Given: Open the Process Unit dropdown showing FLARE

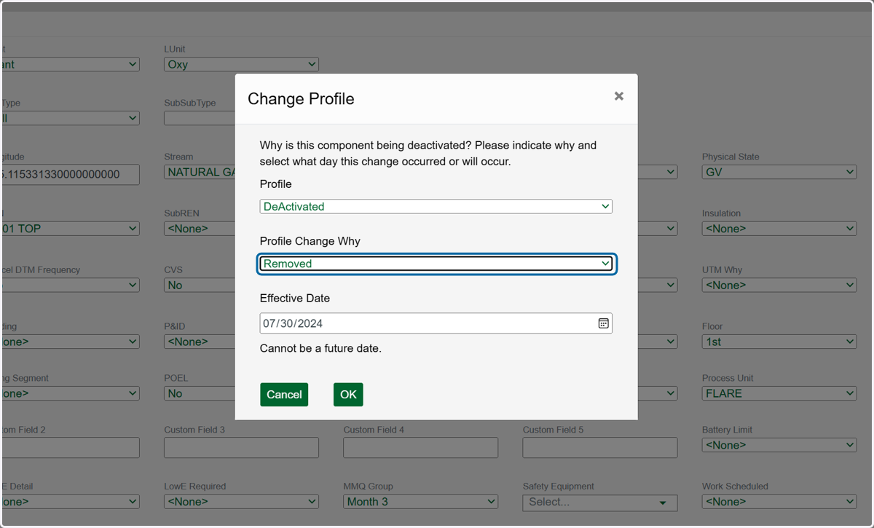Looking at the screenshot, I should [x=779, y=393].
